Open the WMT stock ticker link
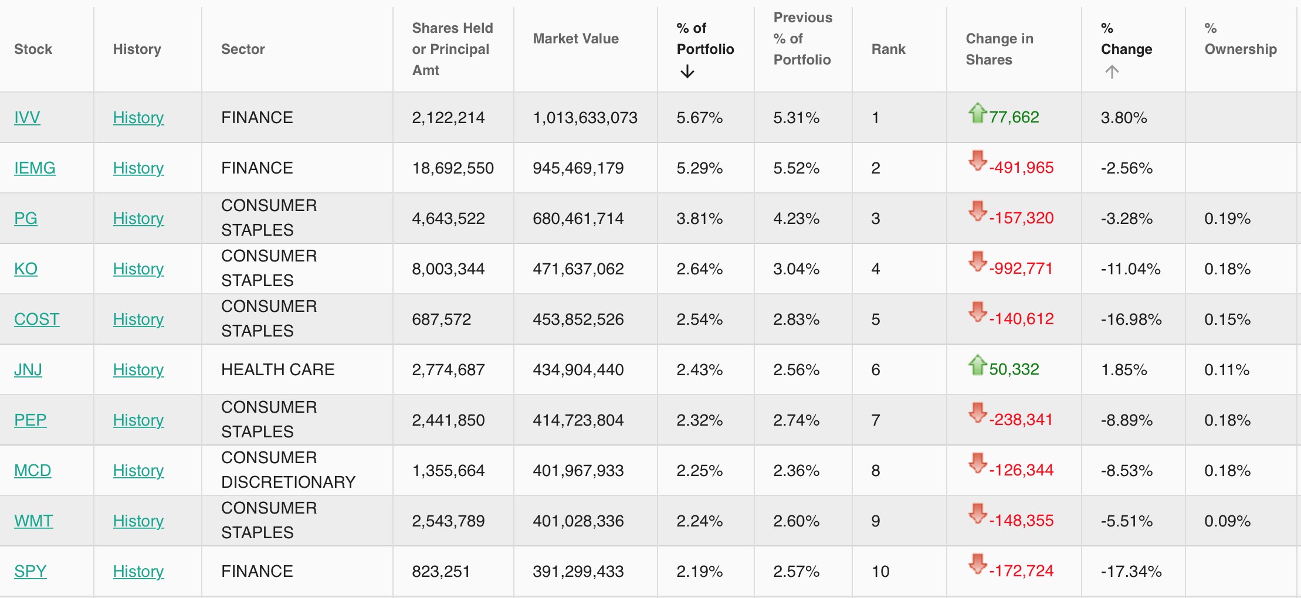This screenshot has width=1301, height=598. 33,521
